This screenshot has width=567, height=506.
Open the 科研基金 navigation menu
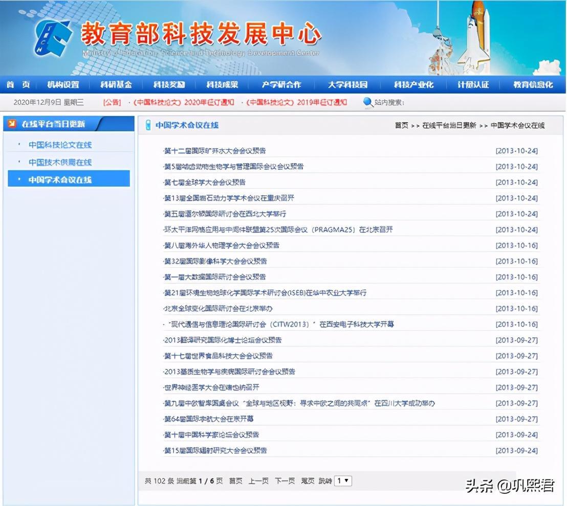(116, 84)
